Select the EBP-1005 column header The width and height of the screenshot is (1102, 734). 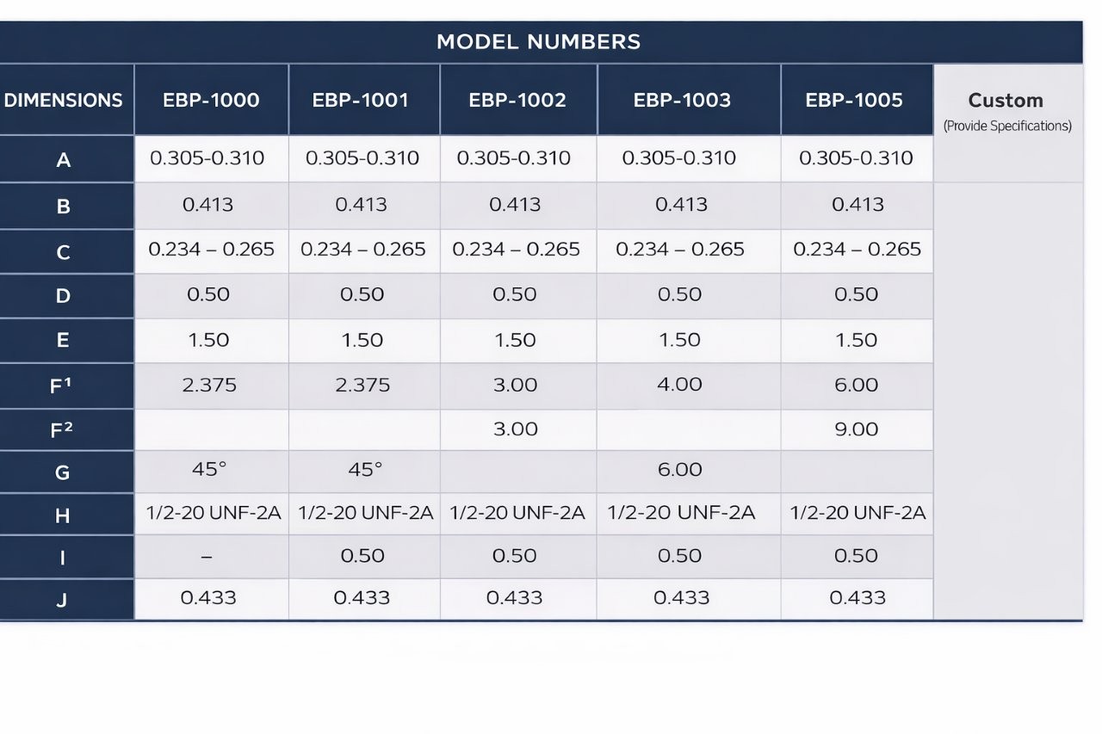tap(857, 100)
